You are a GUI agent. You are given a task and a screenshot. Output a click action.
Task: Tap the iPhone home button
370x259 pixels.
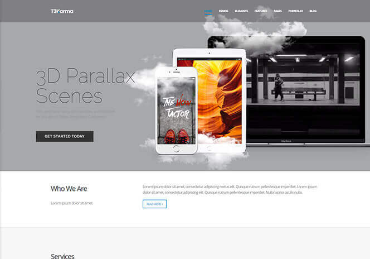click(x=176, y=148)
